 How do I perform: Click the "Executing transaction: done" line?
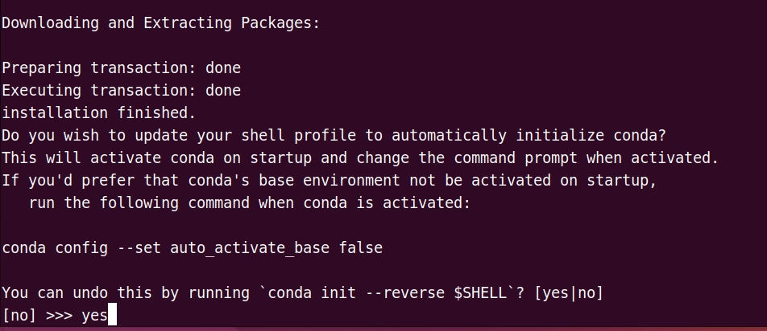click(122, 90)
